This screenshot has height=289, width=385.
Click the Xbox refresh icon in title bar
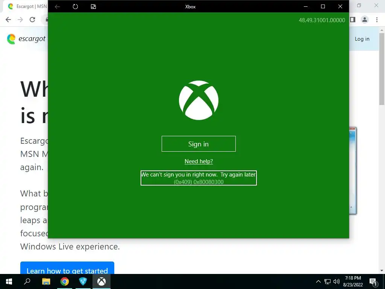point(75,7)
